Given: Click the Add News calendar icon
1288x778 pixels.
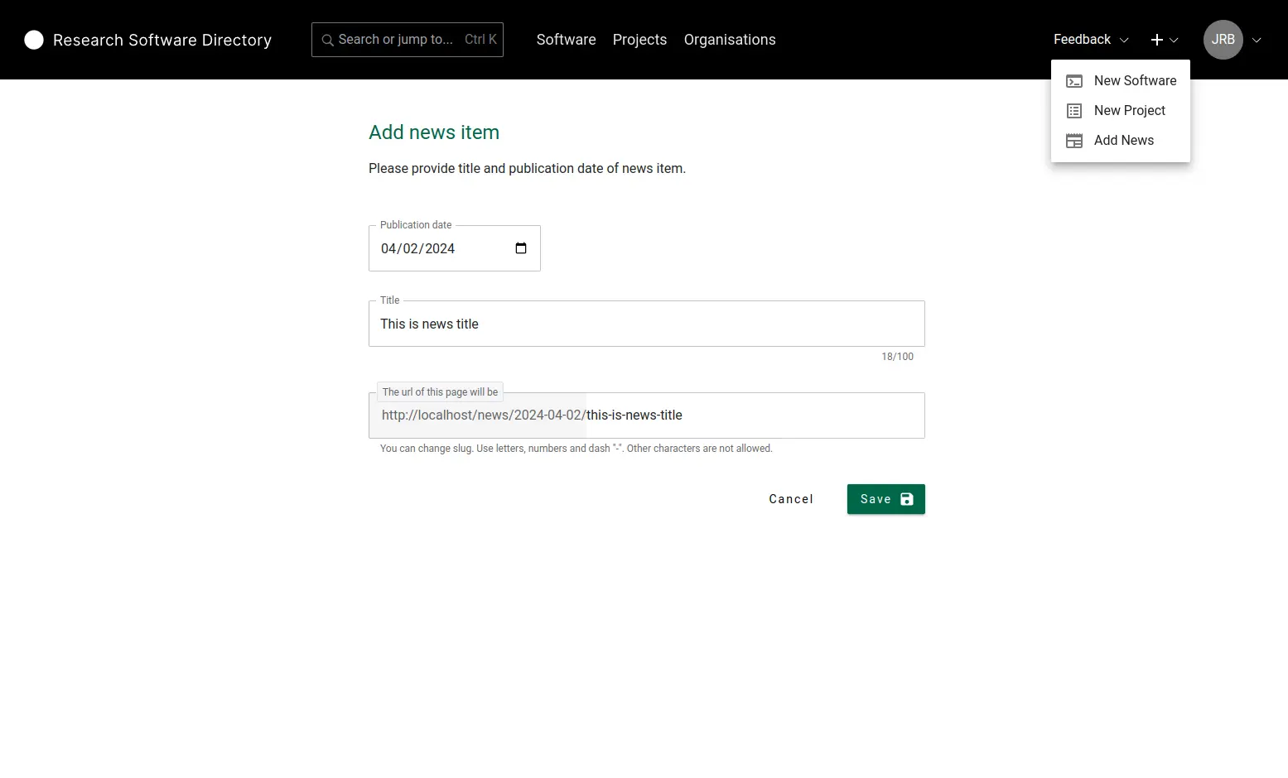Looking at the screenshot, I should (x=1074, y=141).
